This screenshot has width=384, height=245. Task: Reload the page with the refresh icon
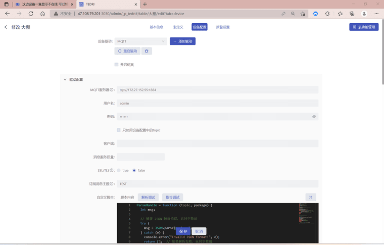(31, 14)
